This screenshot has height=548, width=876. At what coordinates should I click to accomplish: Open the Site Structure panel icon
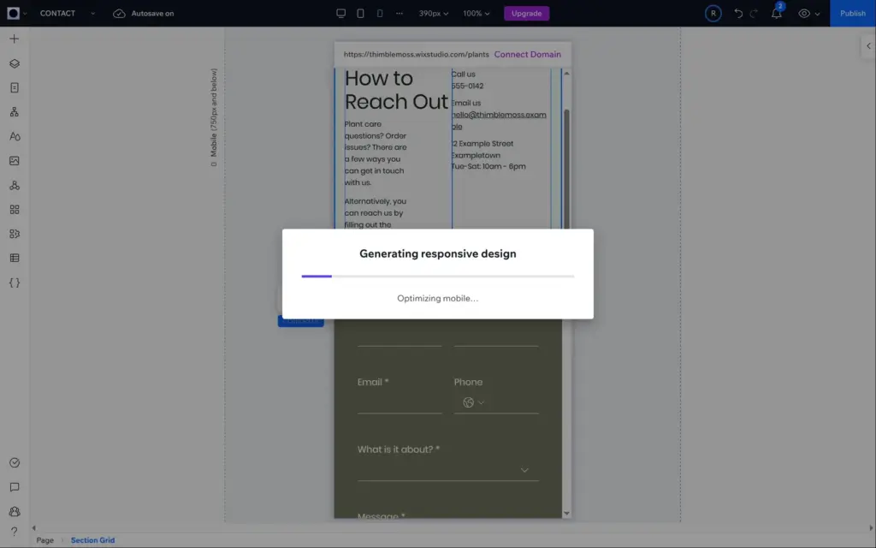tap(15, 112)
